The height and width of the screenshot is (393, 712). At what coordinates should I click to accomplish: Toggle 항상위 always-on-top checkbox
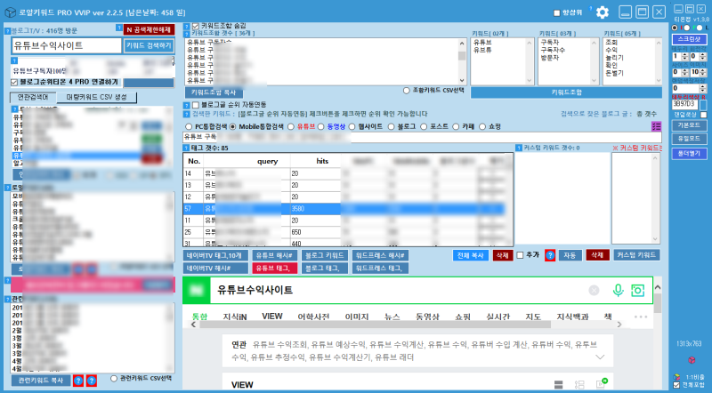[x=557, y=12]
